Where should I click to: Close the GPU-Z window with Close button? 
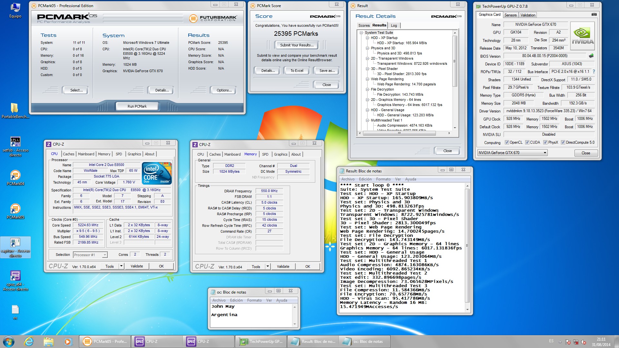586,153
